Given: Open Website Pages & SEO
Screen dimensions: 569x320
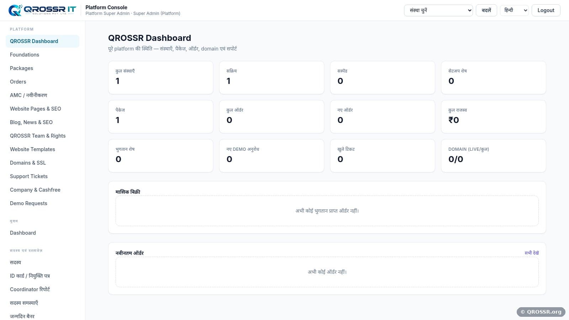Looking at the screenshot, I should click(42, 109).
